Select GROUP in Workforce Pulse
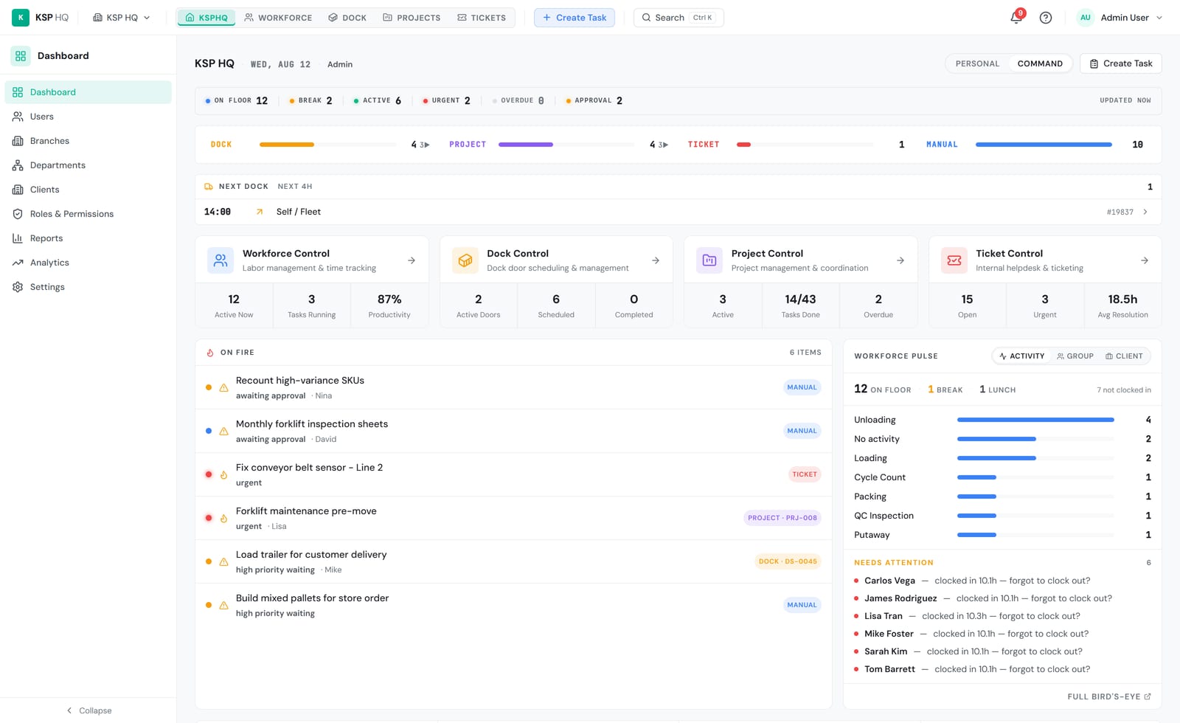 [1075, 356]
